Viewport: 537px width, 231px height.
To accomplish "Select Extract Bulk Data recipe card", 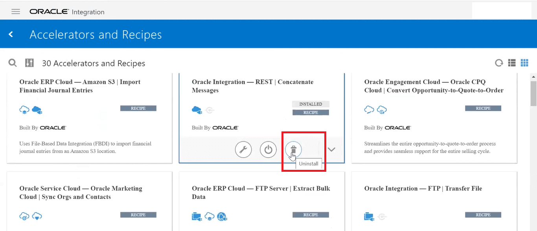I will (261, 193).
